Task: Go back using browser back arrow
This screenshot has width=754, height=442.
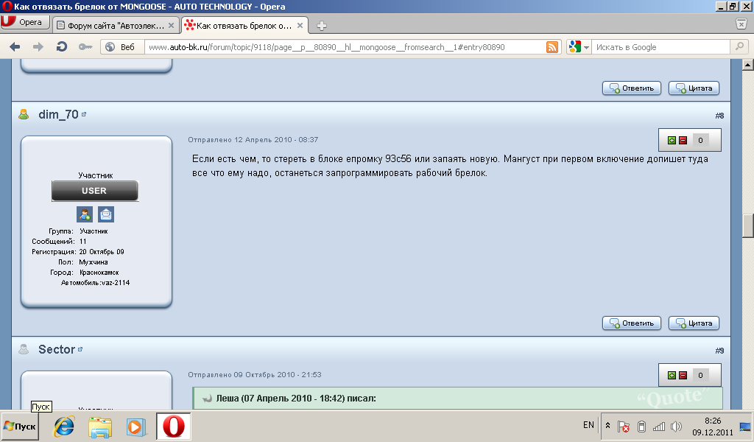Action: (x=15, y=46)
